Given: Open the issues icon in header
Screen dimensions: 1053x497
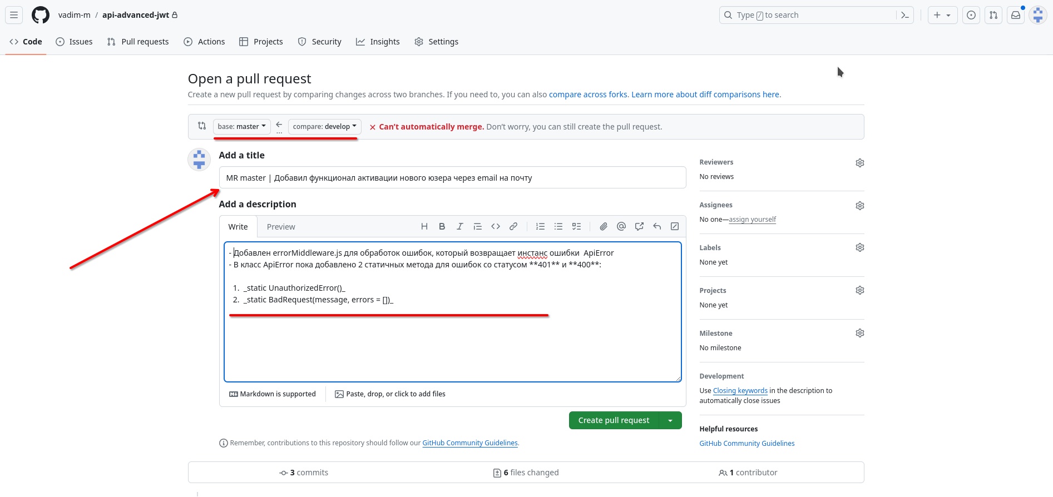Looking at the screenshot, I should click(971, 15).
